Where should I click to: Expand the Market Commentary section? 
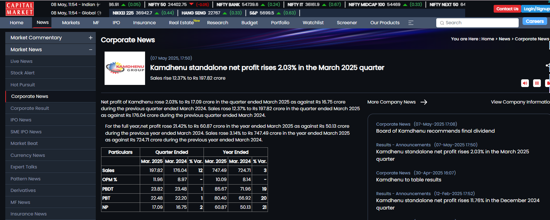[90, 38]
